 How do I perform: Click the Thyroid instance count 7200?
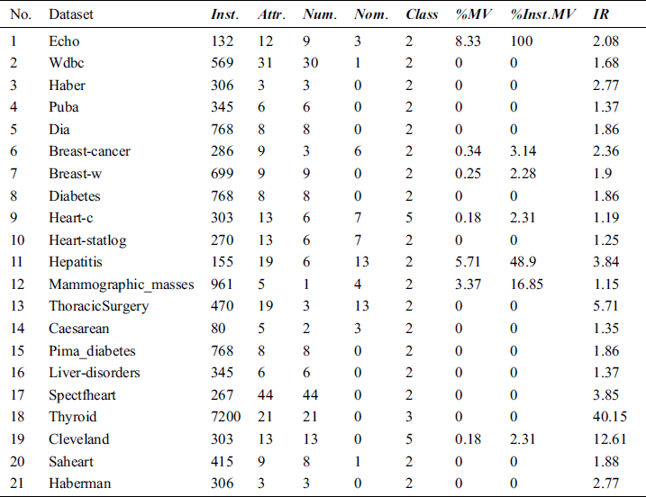(225, 417)
